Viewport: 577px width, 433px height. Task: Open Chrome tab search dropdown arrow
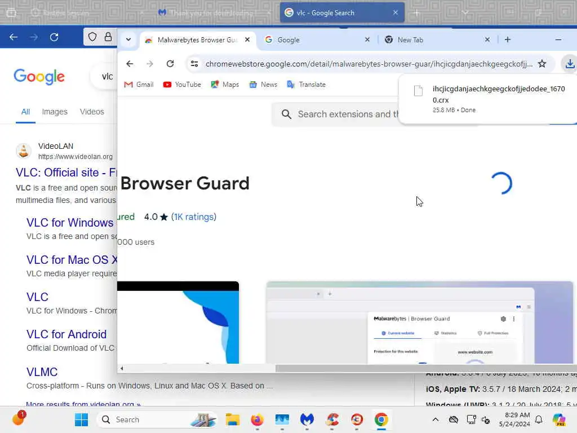pos(128,39)
